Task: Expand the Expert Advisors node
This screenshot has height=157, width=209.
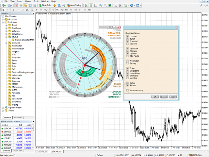Action: 3,108
